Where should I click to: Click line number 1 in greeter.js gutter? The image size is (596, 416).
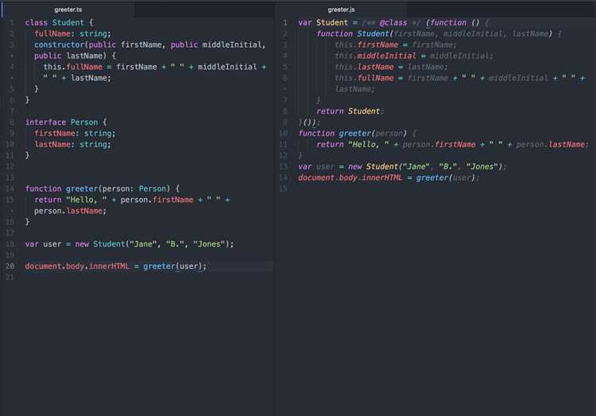[285, 22]
